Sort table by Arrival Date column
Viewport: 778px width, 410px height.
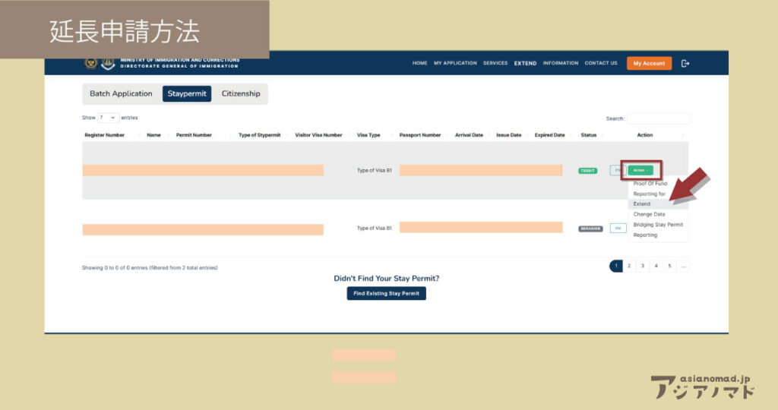[469, 135]
